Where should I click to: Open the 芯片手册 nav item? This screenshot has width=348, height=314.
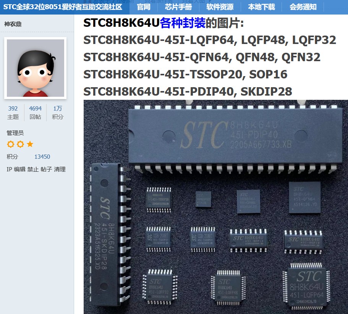tap(178, 7)
